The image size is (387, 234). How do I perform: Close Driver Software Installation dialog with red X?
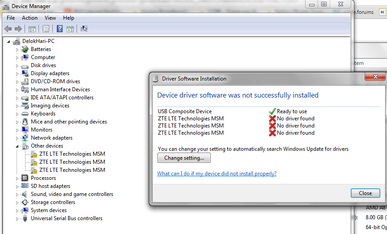(375, 77)
